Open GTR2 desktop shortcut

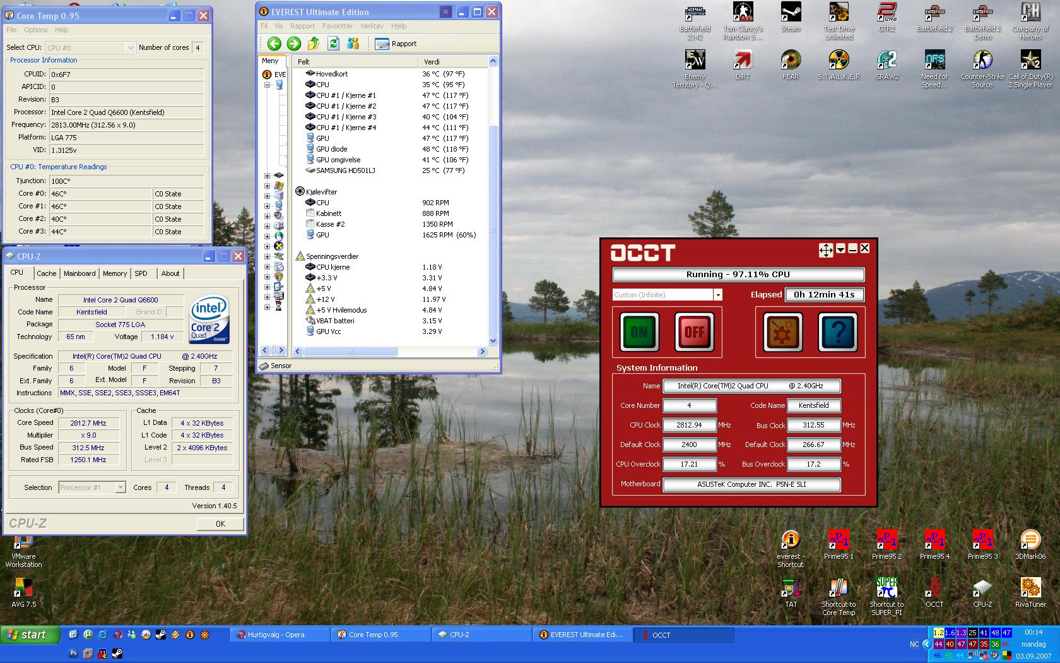[x=886, y=18]
